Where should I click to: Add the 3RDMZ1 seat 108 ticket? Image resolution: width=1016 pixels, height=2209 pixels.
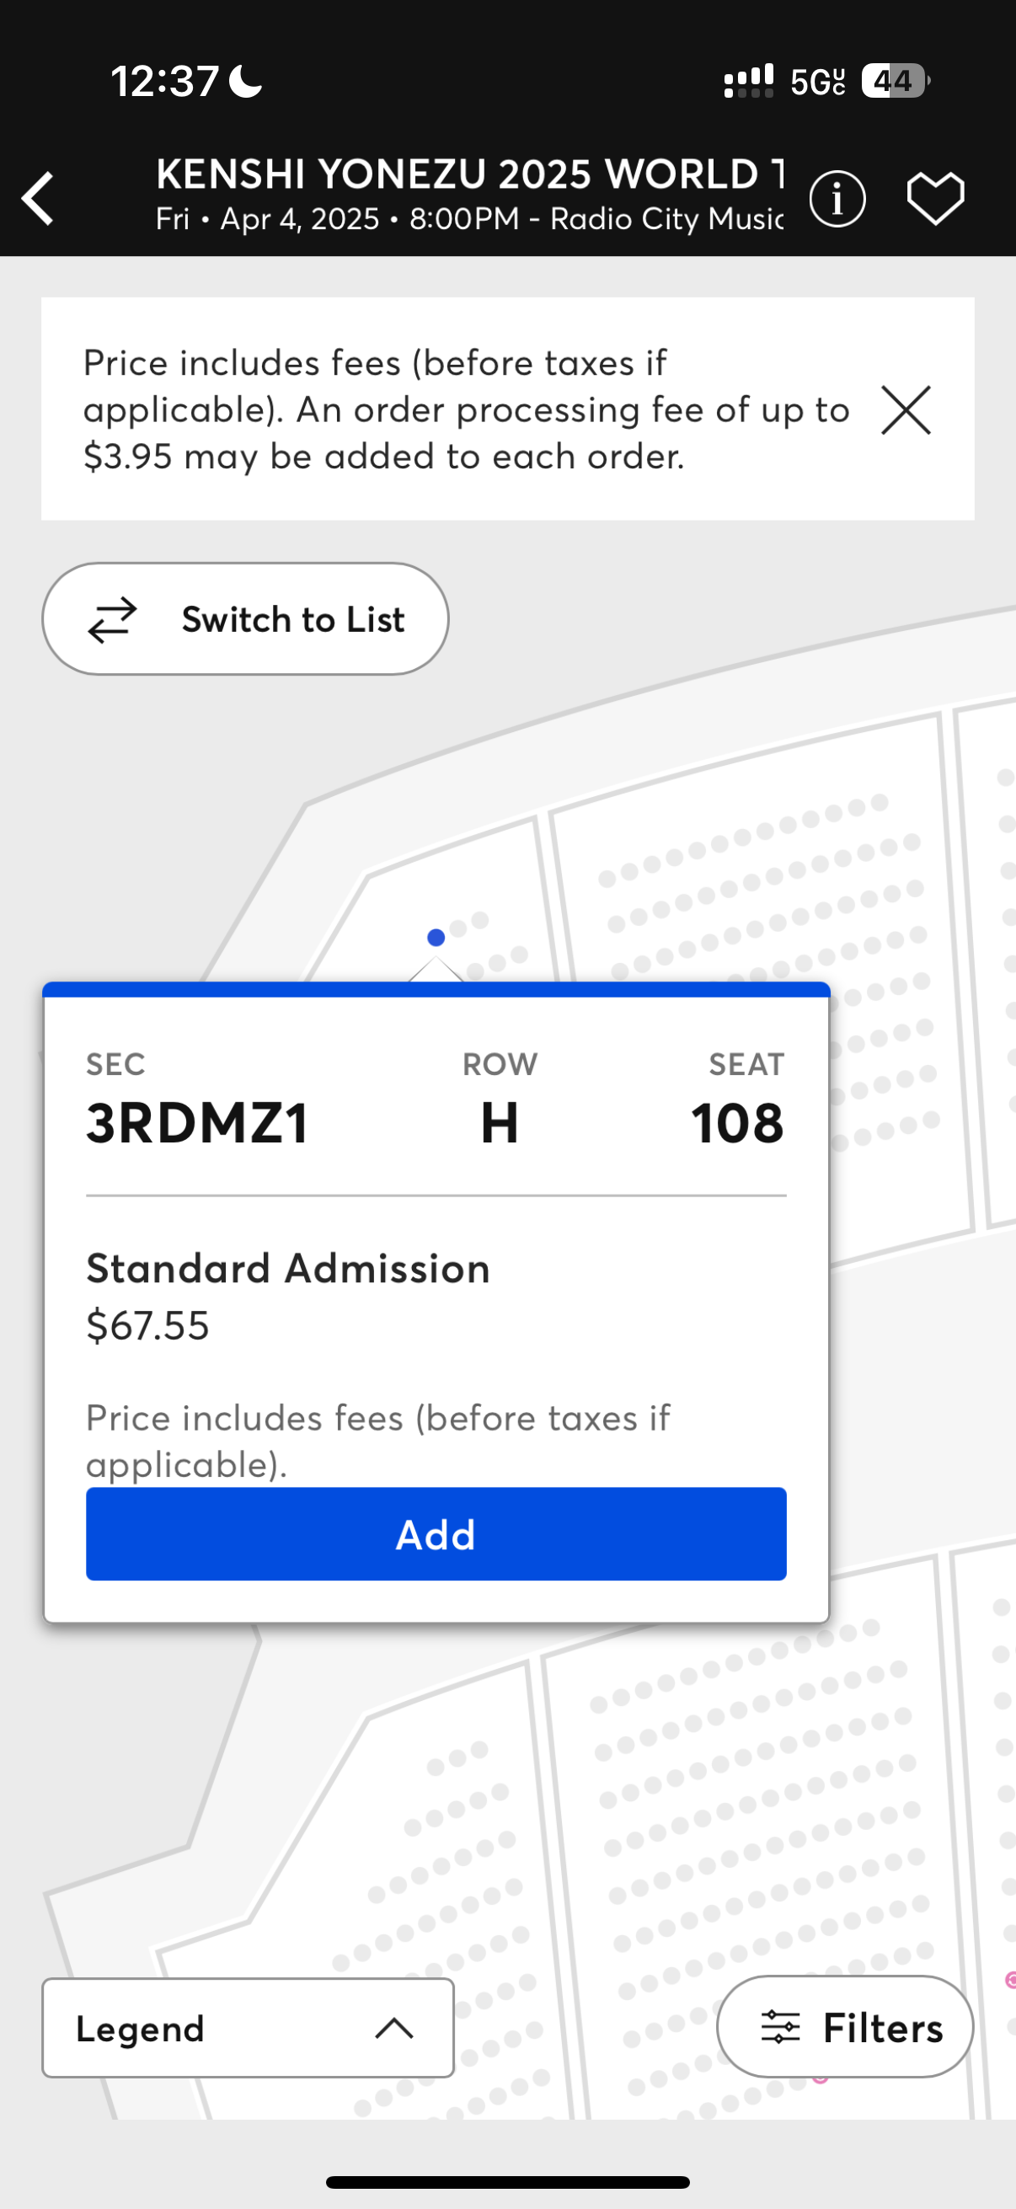[x=436, y=1533]
